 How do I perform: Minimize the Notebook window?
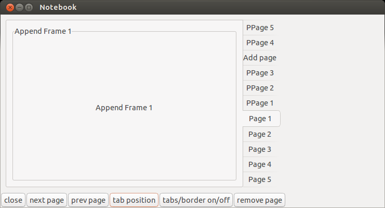point(19,7)
